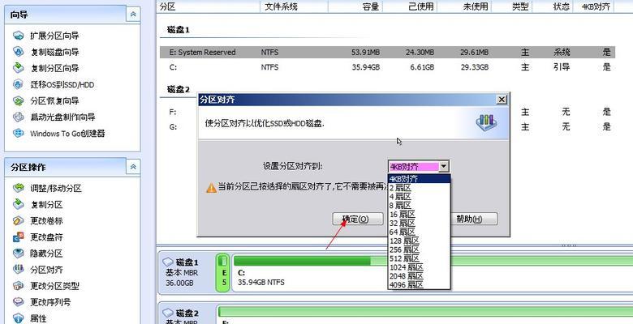Viewport: 633px width, 324px height.
Task: Click the 文件系统 column header
Action: tap(294, 6)
